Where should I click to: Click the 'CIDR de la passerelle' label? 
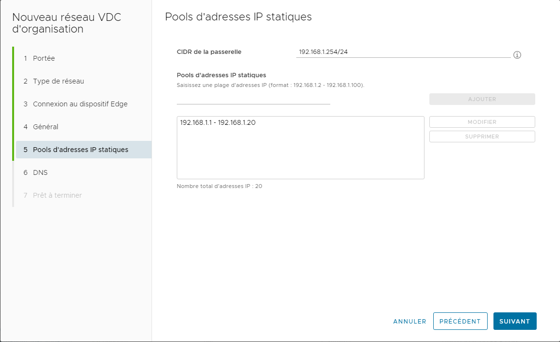coord(209,52)
